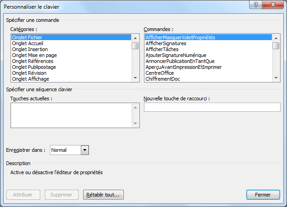This screenshot has height=207, width=287.
Task: Click the Touches actuelles scroll up arrow
Action: click(135, 108)
